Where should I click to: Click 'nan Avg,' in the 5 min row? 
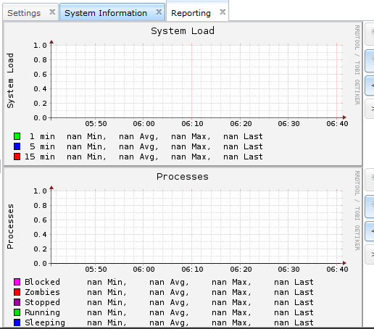coord(138,146)
